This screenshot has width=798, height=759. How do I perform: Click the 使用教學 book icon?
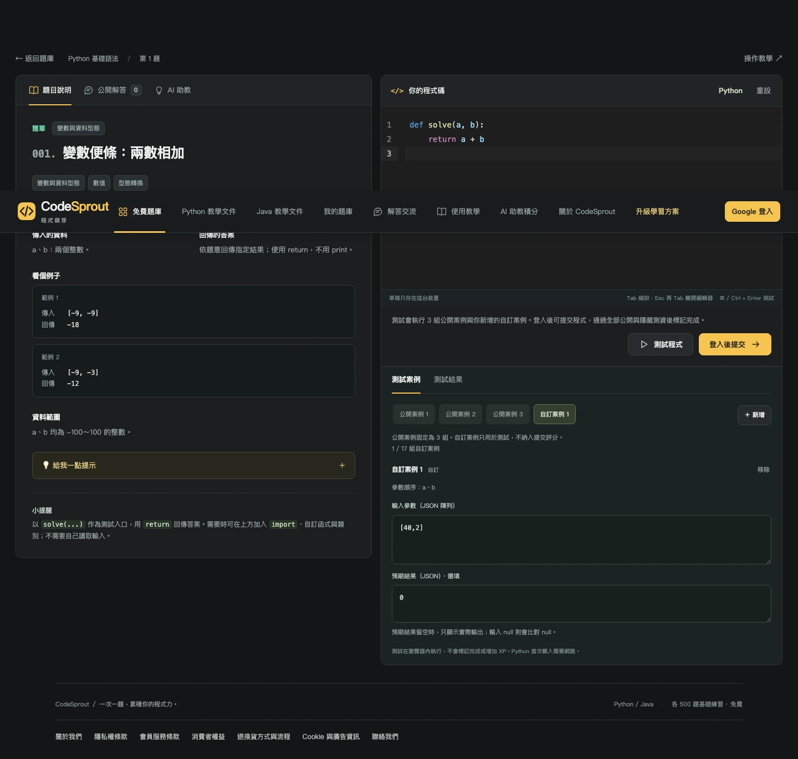tap(442, 212)
